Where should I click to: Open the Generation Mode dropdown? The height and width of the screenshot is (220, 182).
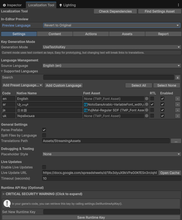coord(112,47)
